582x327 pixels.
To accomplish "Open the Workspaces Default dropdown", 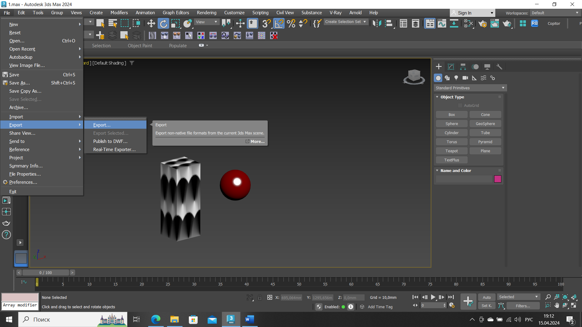I will [555, 13].
